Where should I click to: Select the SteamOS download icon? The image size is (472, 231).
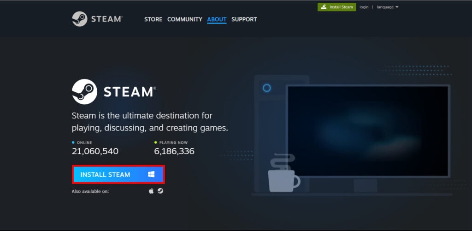[x=160, y=191]
